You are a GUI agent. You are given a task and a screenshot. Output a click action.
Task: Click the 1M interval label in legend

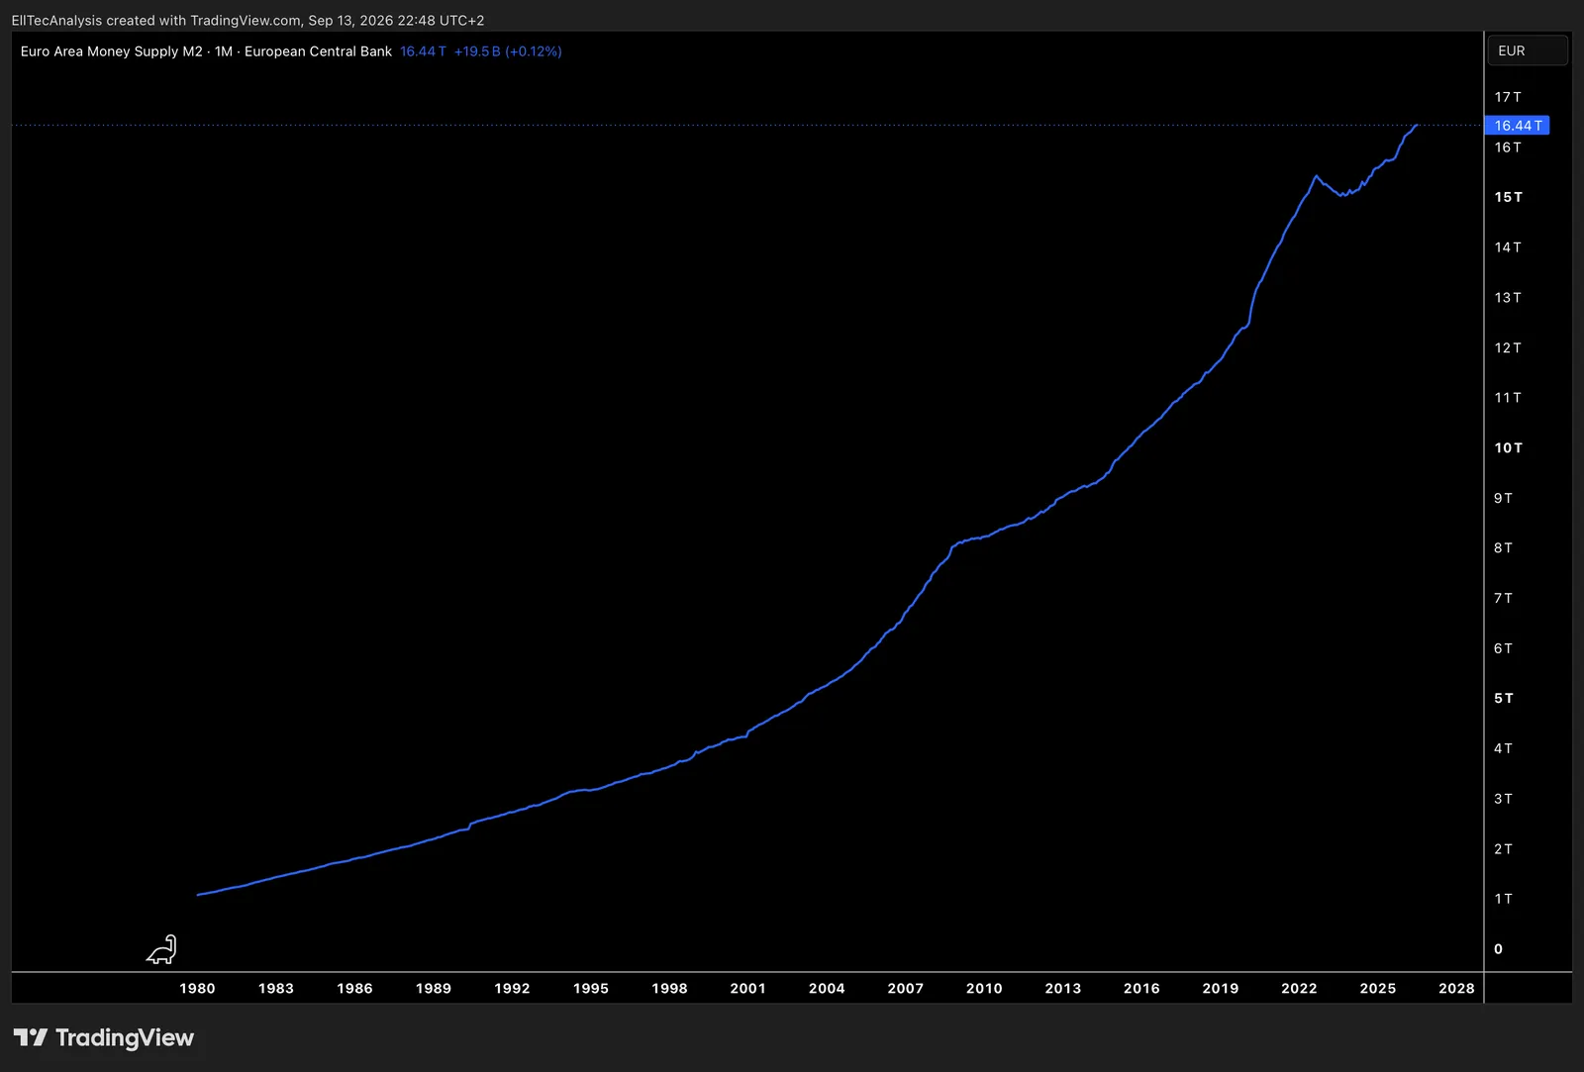[224, 51]
